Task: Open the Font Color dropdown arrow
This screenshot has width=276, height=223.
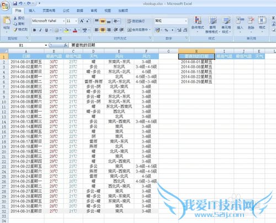Action: point(79,30)
